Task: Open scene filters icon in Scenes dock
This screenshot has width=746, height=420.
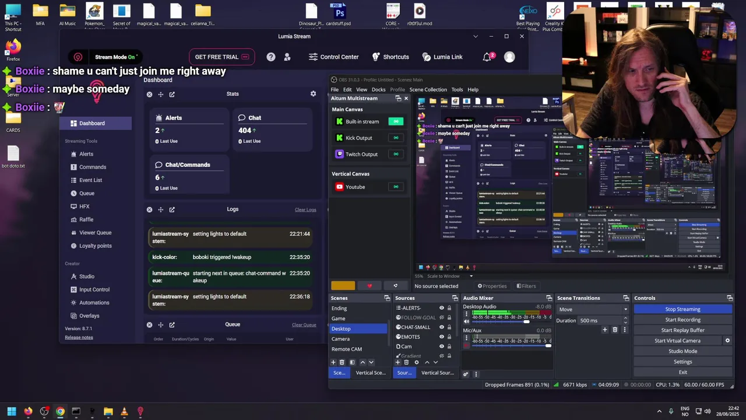Action: click(352, 362)
